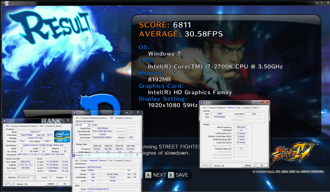Click the Manufacturer value BIOSTAR Group

click(x=112, y=167)
